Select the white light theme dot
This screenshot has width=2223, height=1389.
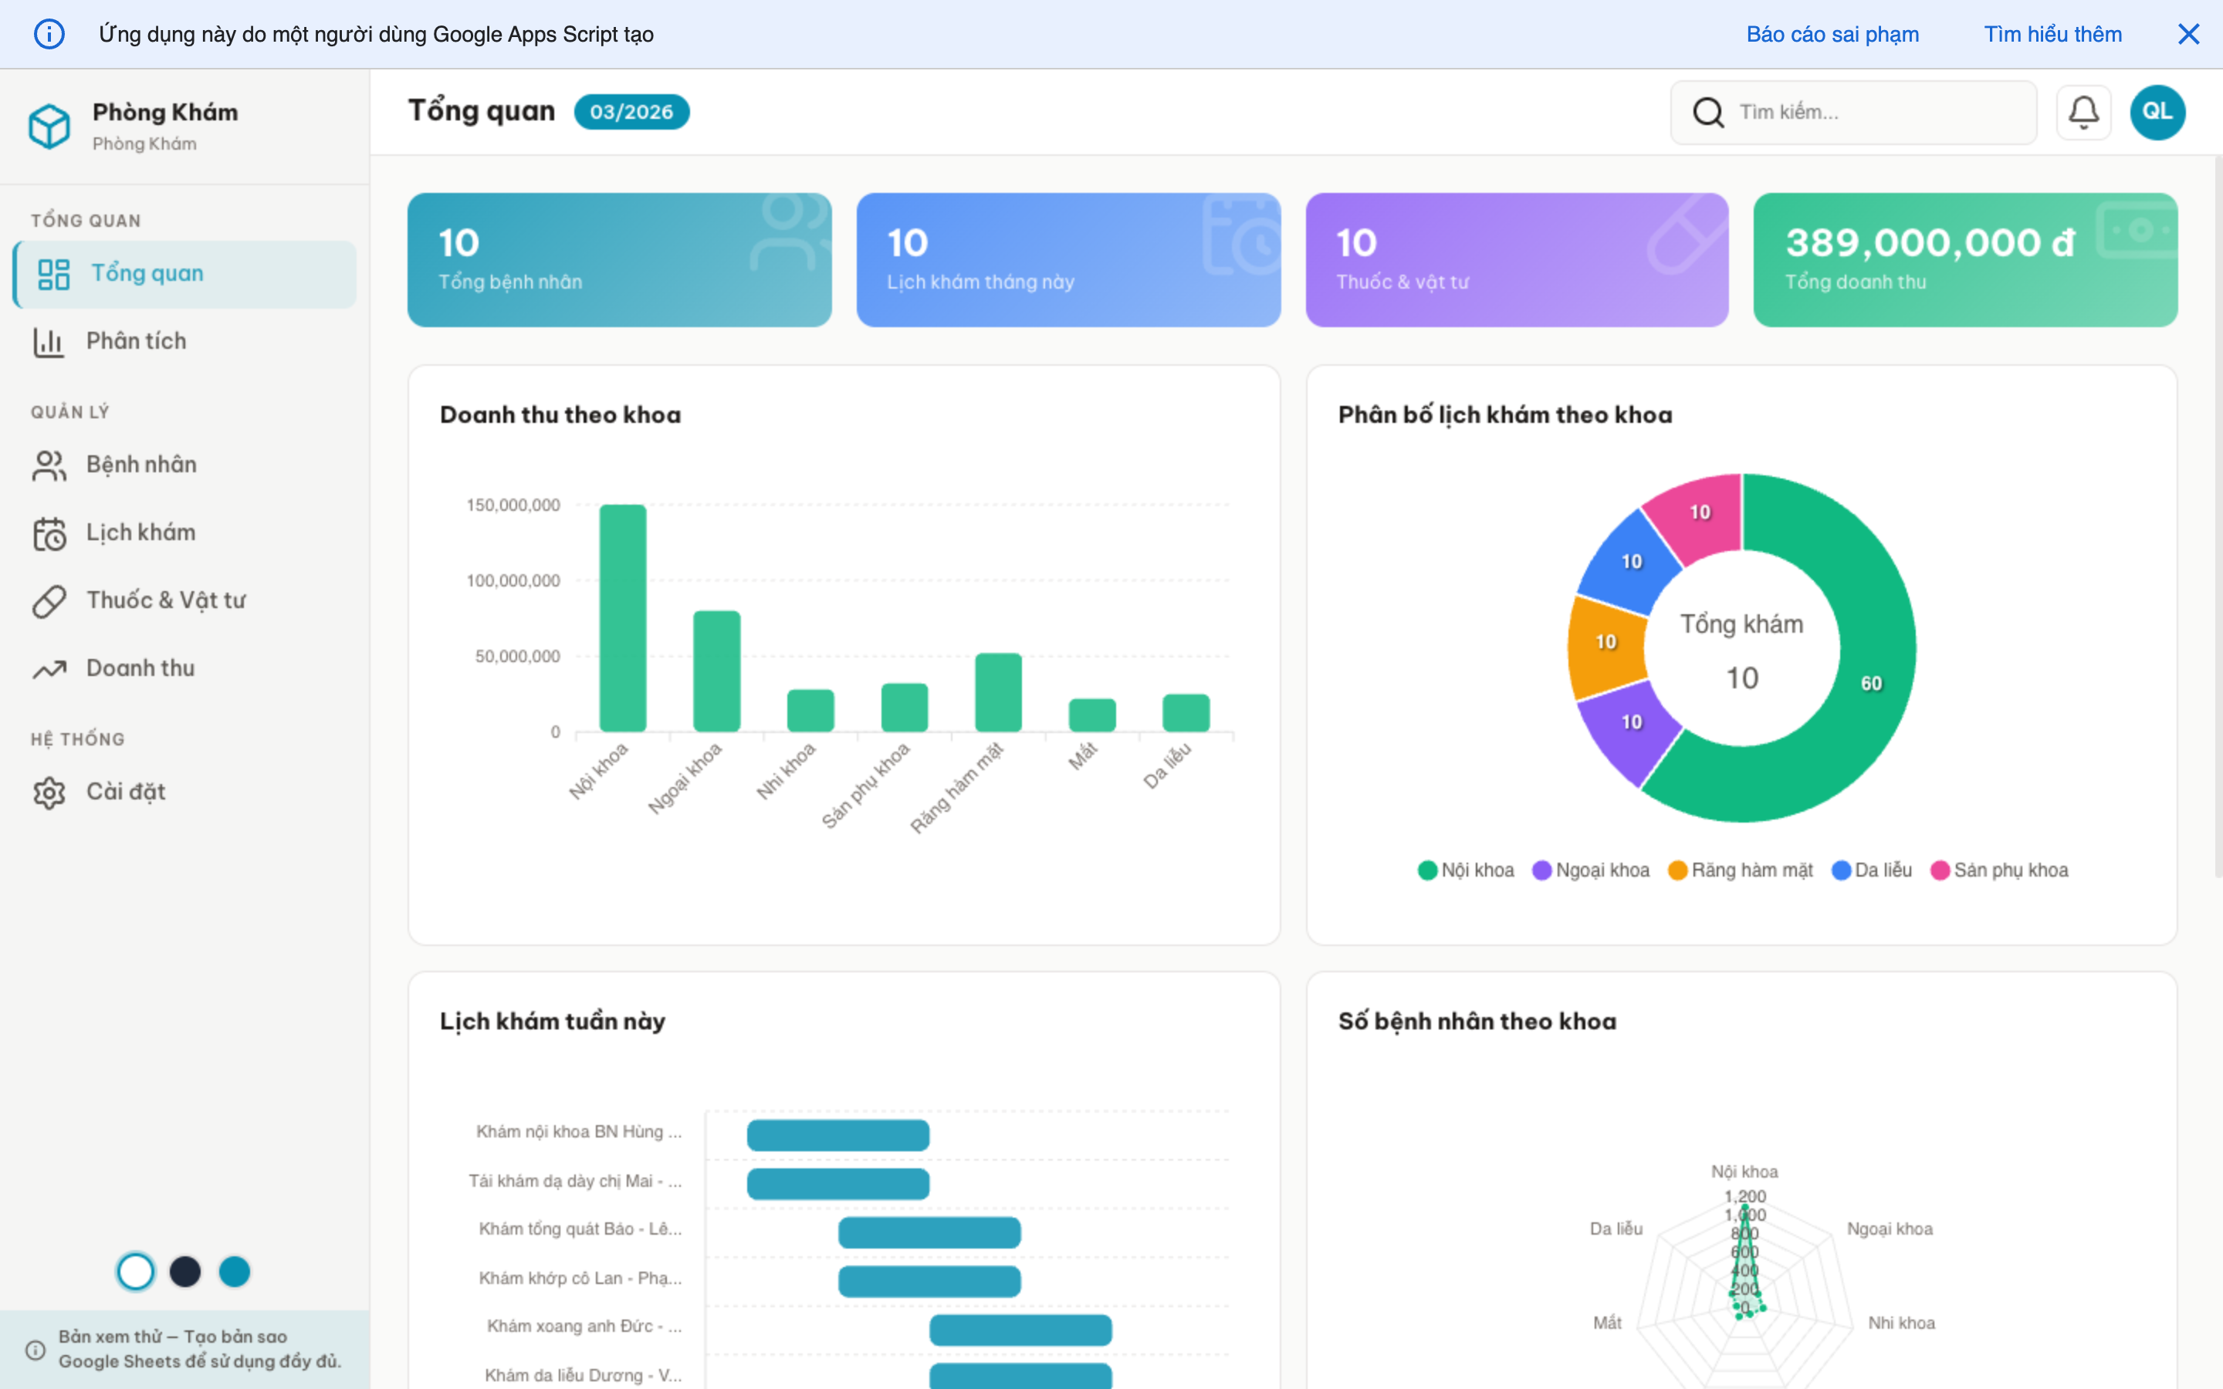(x=136, y=1272)
